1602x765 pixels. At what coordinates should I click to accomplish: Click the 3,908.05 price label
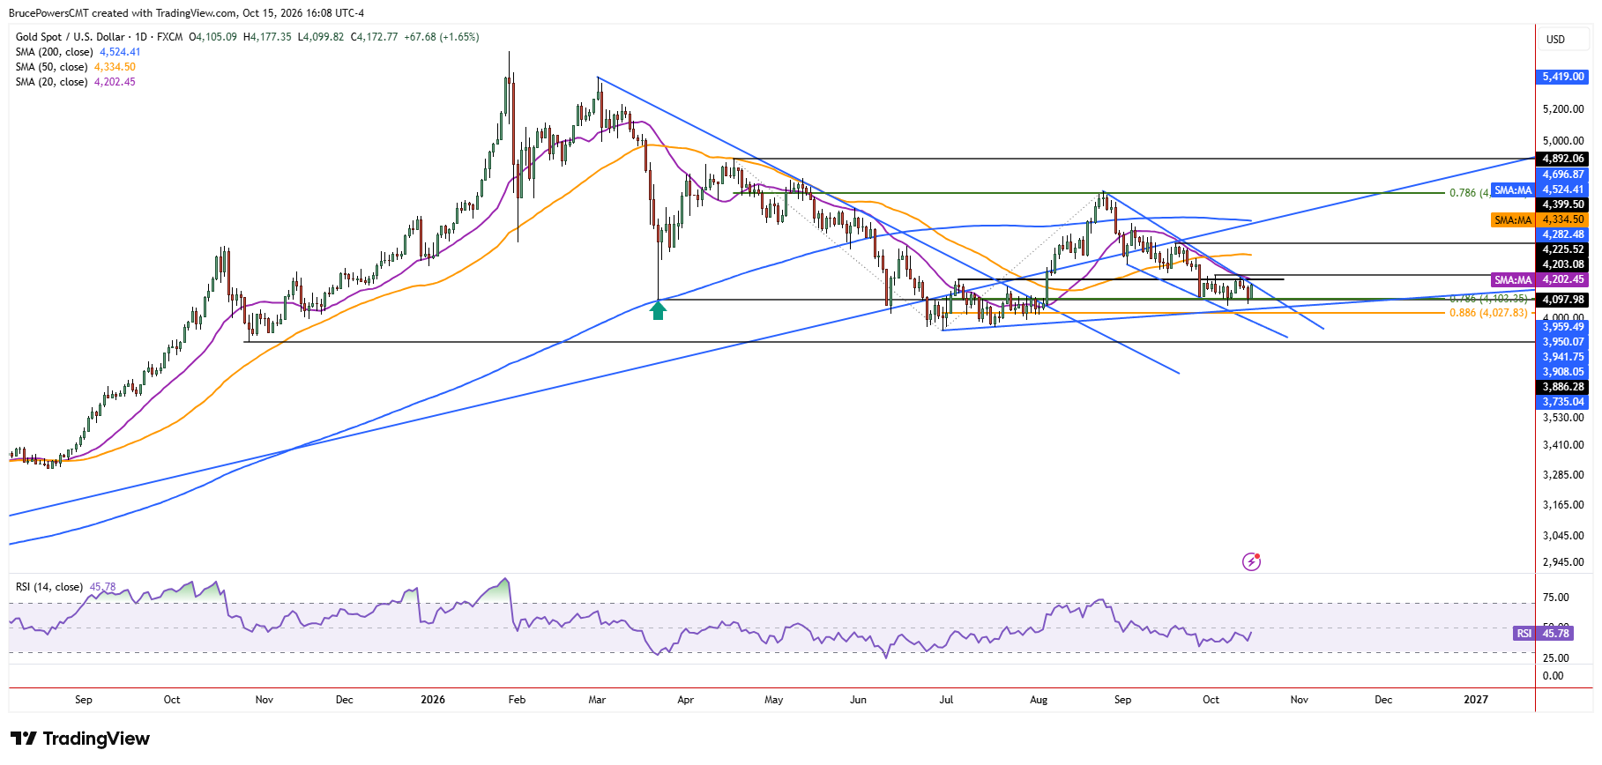(1563, 372)
